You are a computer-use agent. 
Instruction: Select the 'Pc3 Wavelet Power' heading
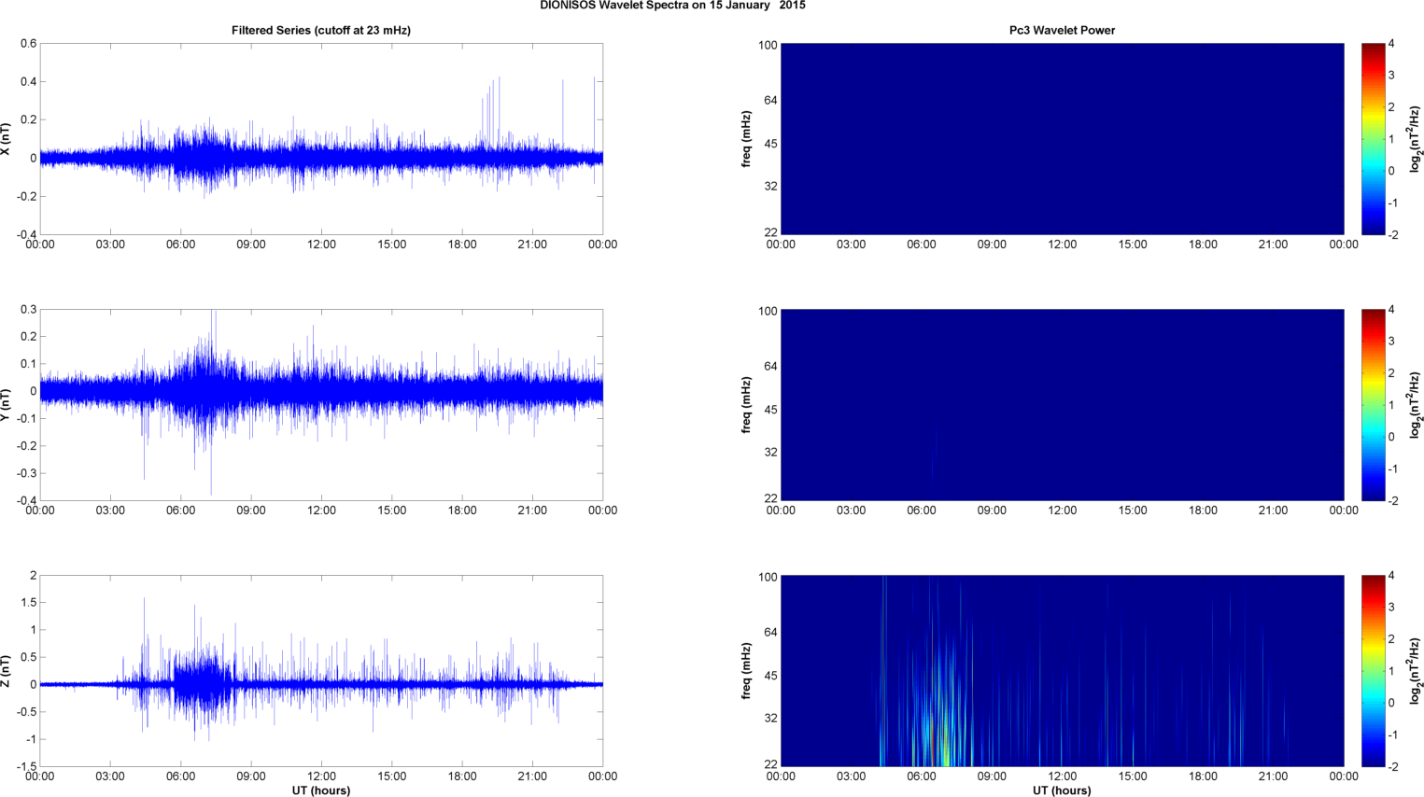(x=1062, y=31)
